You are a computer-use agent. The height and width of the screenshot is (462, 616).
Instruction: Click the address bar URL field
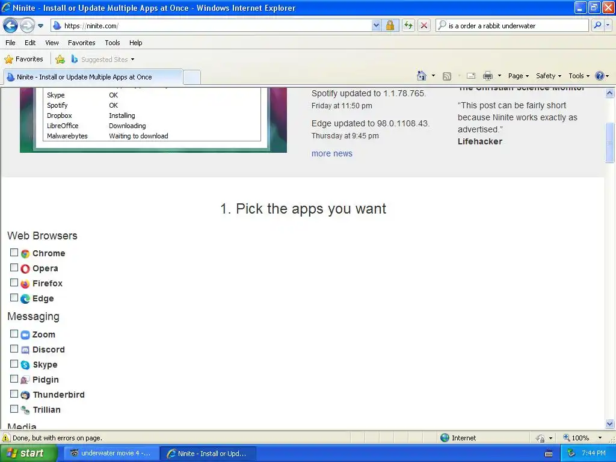point(212,26)
